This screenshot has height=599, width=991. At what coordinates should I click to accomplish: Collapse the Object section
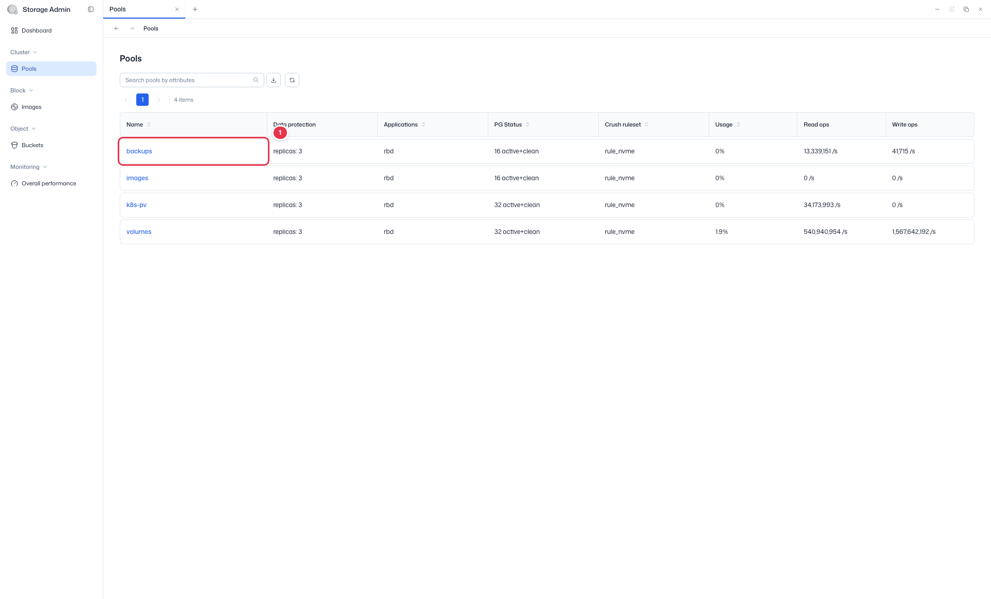point(23,129)
